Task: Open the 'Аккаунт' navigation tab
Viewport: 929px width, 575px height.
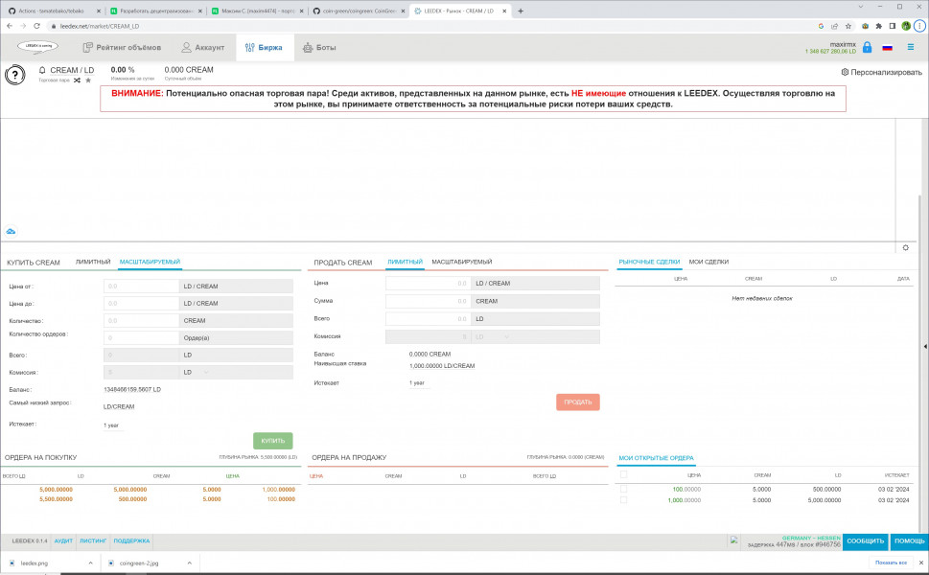Action: pos(202,47)
